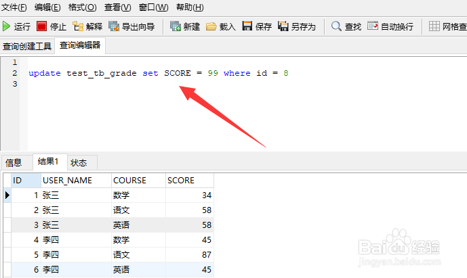Open the 格式(O) menu
The image size is (467, 278).
point(83,7)
